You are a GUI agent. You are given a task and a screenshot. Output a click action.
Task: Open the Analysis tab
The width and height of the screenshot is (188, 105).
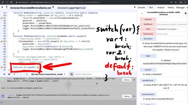(161, 8)
